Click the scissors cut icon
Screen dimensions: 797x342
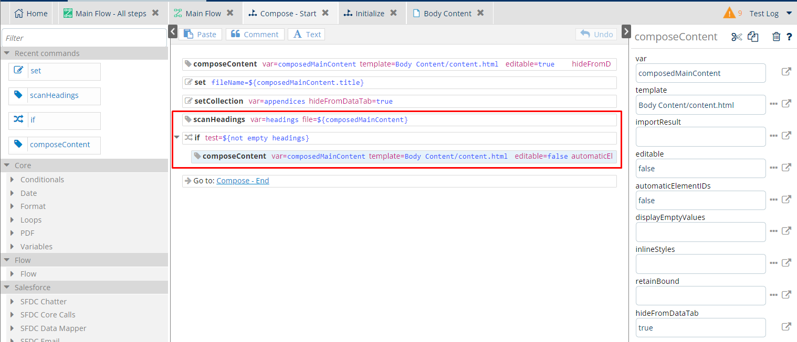coord(737,37)
